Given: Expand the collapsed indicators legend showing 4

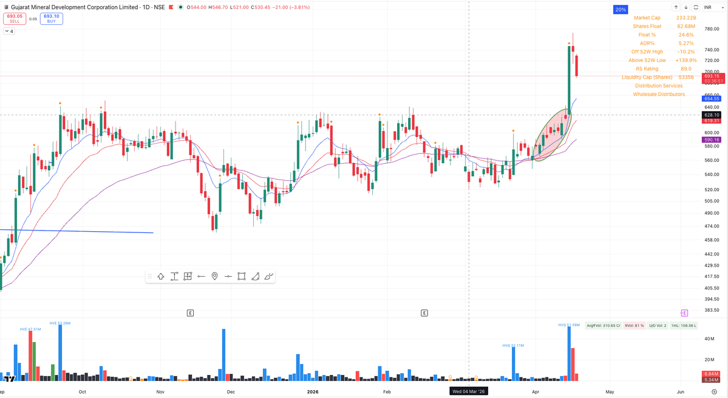Looking at the screenshot, I should (x=9, y=31).
